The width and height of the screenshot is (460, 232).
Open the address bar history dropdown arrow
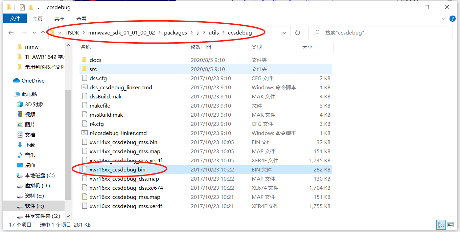click(284, 32)
